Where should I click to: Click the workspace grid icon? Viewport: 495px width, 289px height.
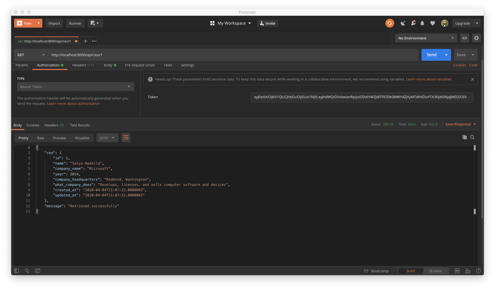(212, 23)
